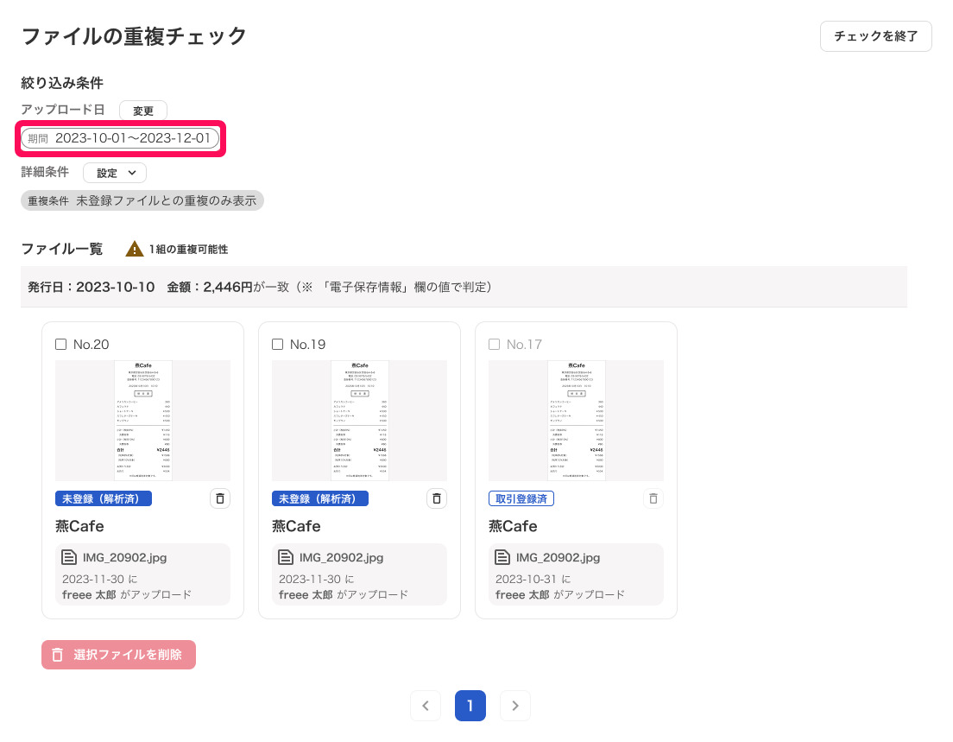Click document icon on No.17's IMG_20902.jpg
The height and width of the screenshot is (742, 953).
tap(503, 557)
